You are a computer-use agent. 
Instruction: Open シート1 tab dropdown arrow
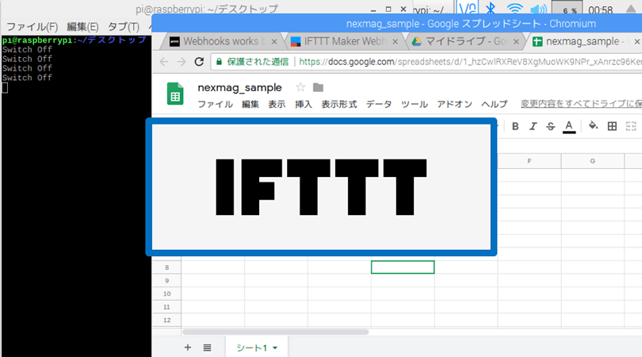pyautogui.click(x=275, y=348)
